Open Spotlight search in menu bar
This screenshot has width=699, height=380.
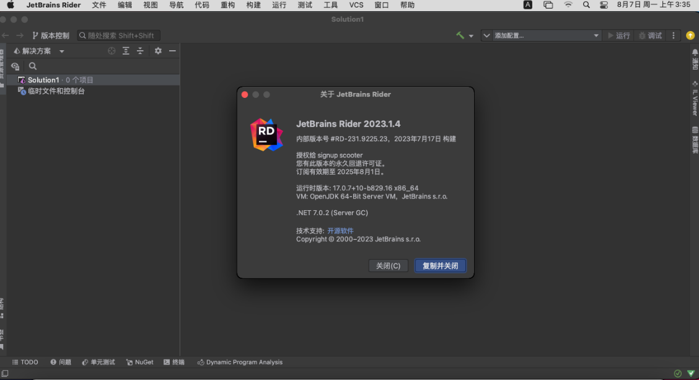[586, 5]
